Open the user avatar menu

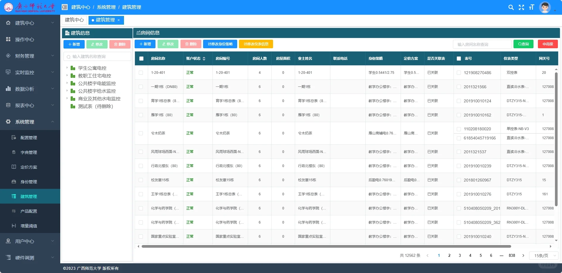tap(545, 7)
